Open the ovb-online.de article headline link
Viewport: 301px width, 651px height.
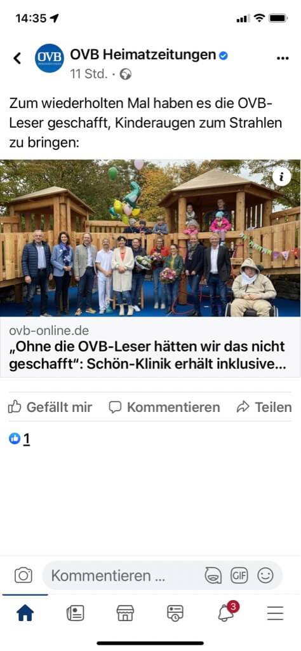(x=147, y=356)
